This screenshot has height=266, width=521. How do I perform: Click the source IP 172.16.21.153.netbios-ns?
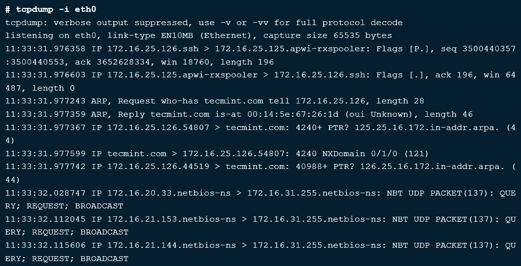tap(172, 220)
